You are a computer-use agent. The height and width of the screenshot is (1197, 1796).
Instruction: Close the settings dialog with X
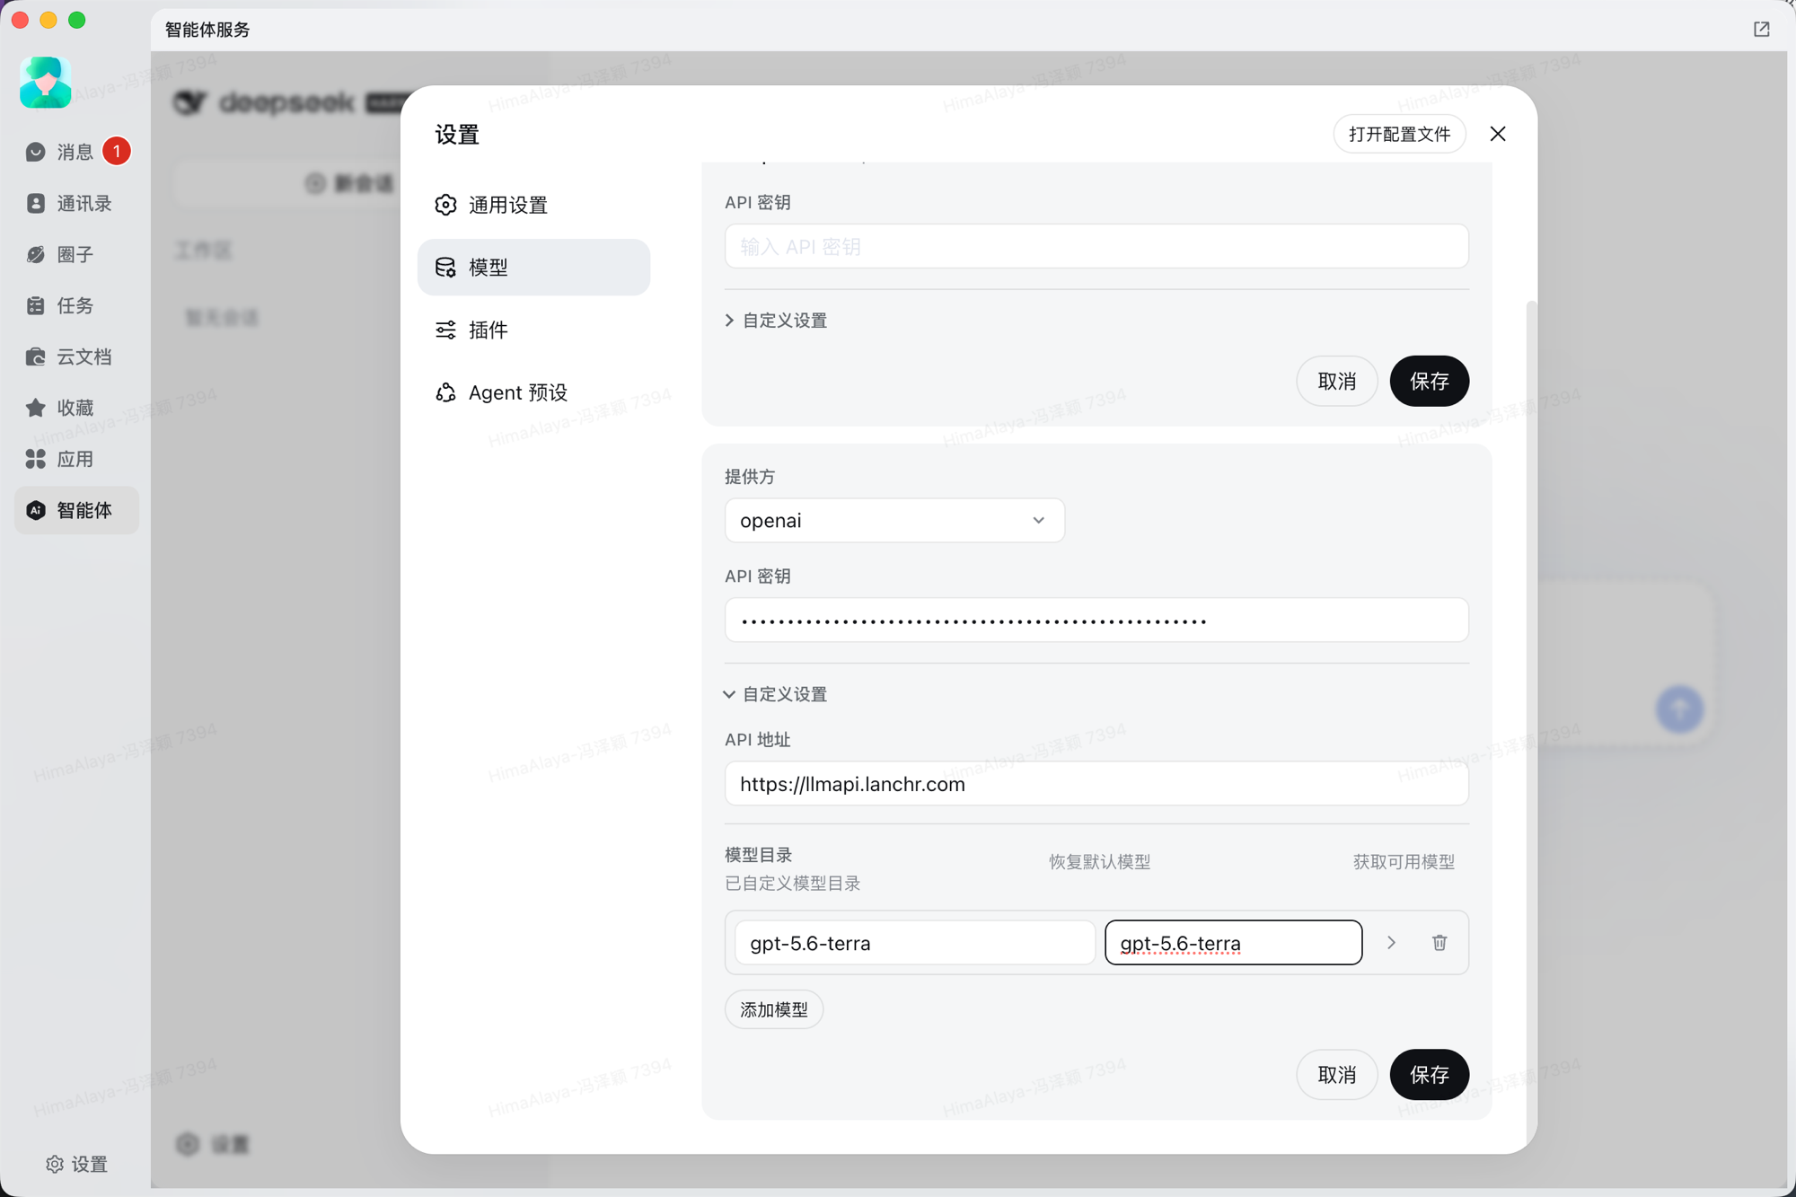[x=1498, y=134]
